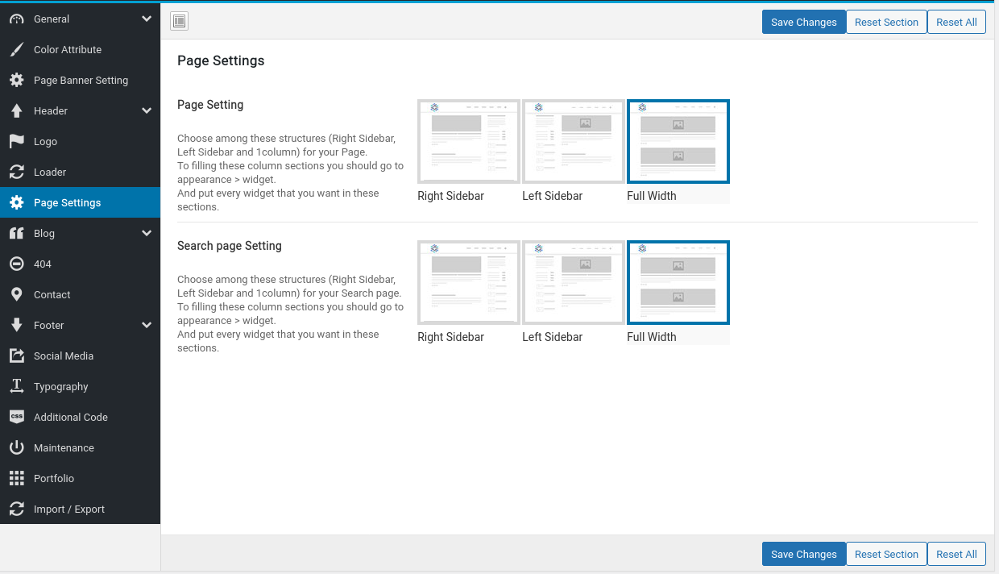Click the Header up-arrow icon
The image size is (999, 574).
16,110
